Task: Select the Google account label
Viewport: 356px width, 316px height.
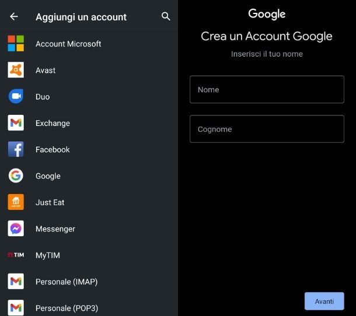Action: pos(48,176)
